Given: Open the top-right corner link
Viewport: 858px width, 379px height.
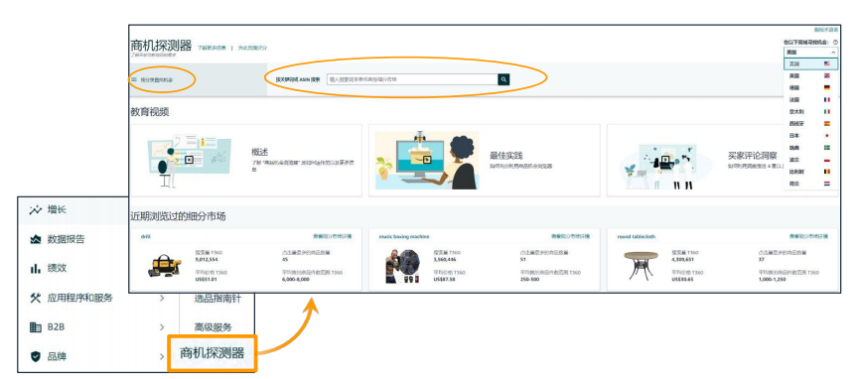Looking at the screenshot, I should [x=825, y=30].
